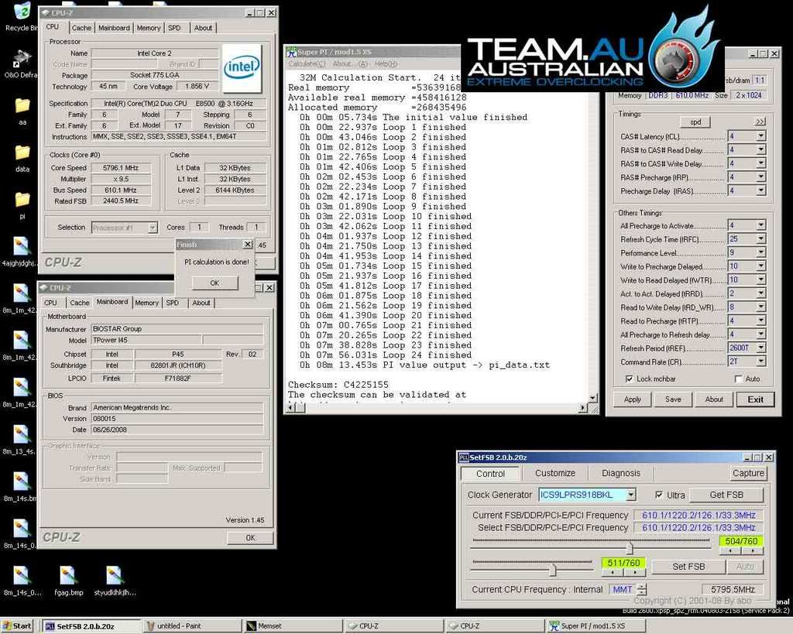Click the Super PI vertical scrollbar down arrow

click(592, 398)
